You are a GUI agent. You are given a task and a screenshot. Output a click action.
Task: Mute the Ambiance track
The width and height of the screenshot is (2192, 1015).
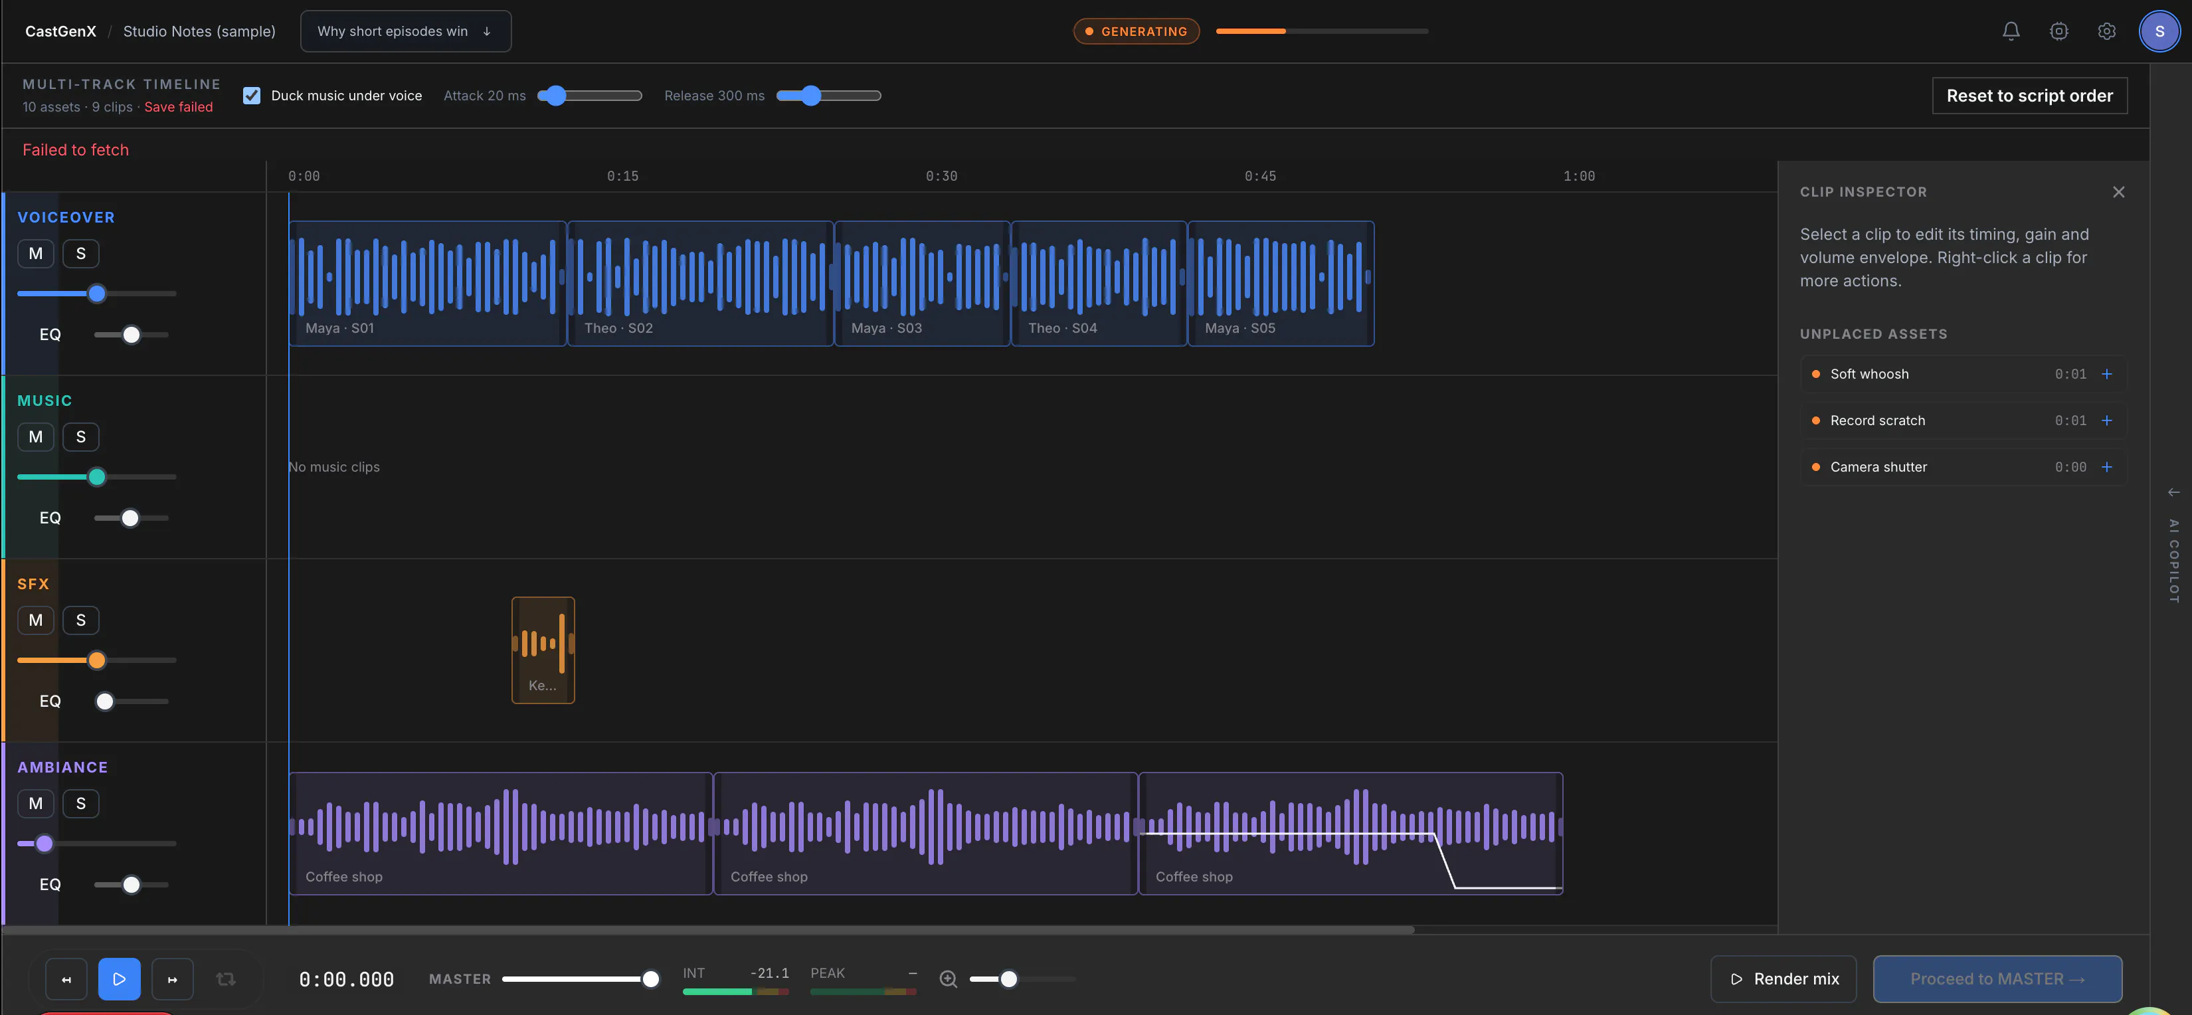click(x=36, y=804)
